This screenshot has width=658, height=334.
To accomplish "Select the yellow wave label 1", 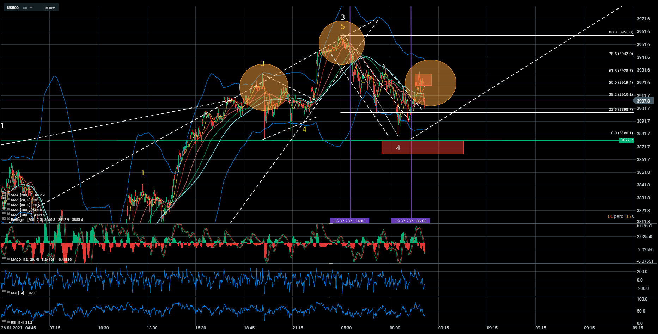I will click(143, 173).
